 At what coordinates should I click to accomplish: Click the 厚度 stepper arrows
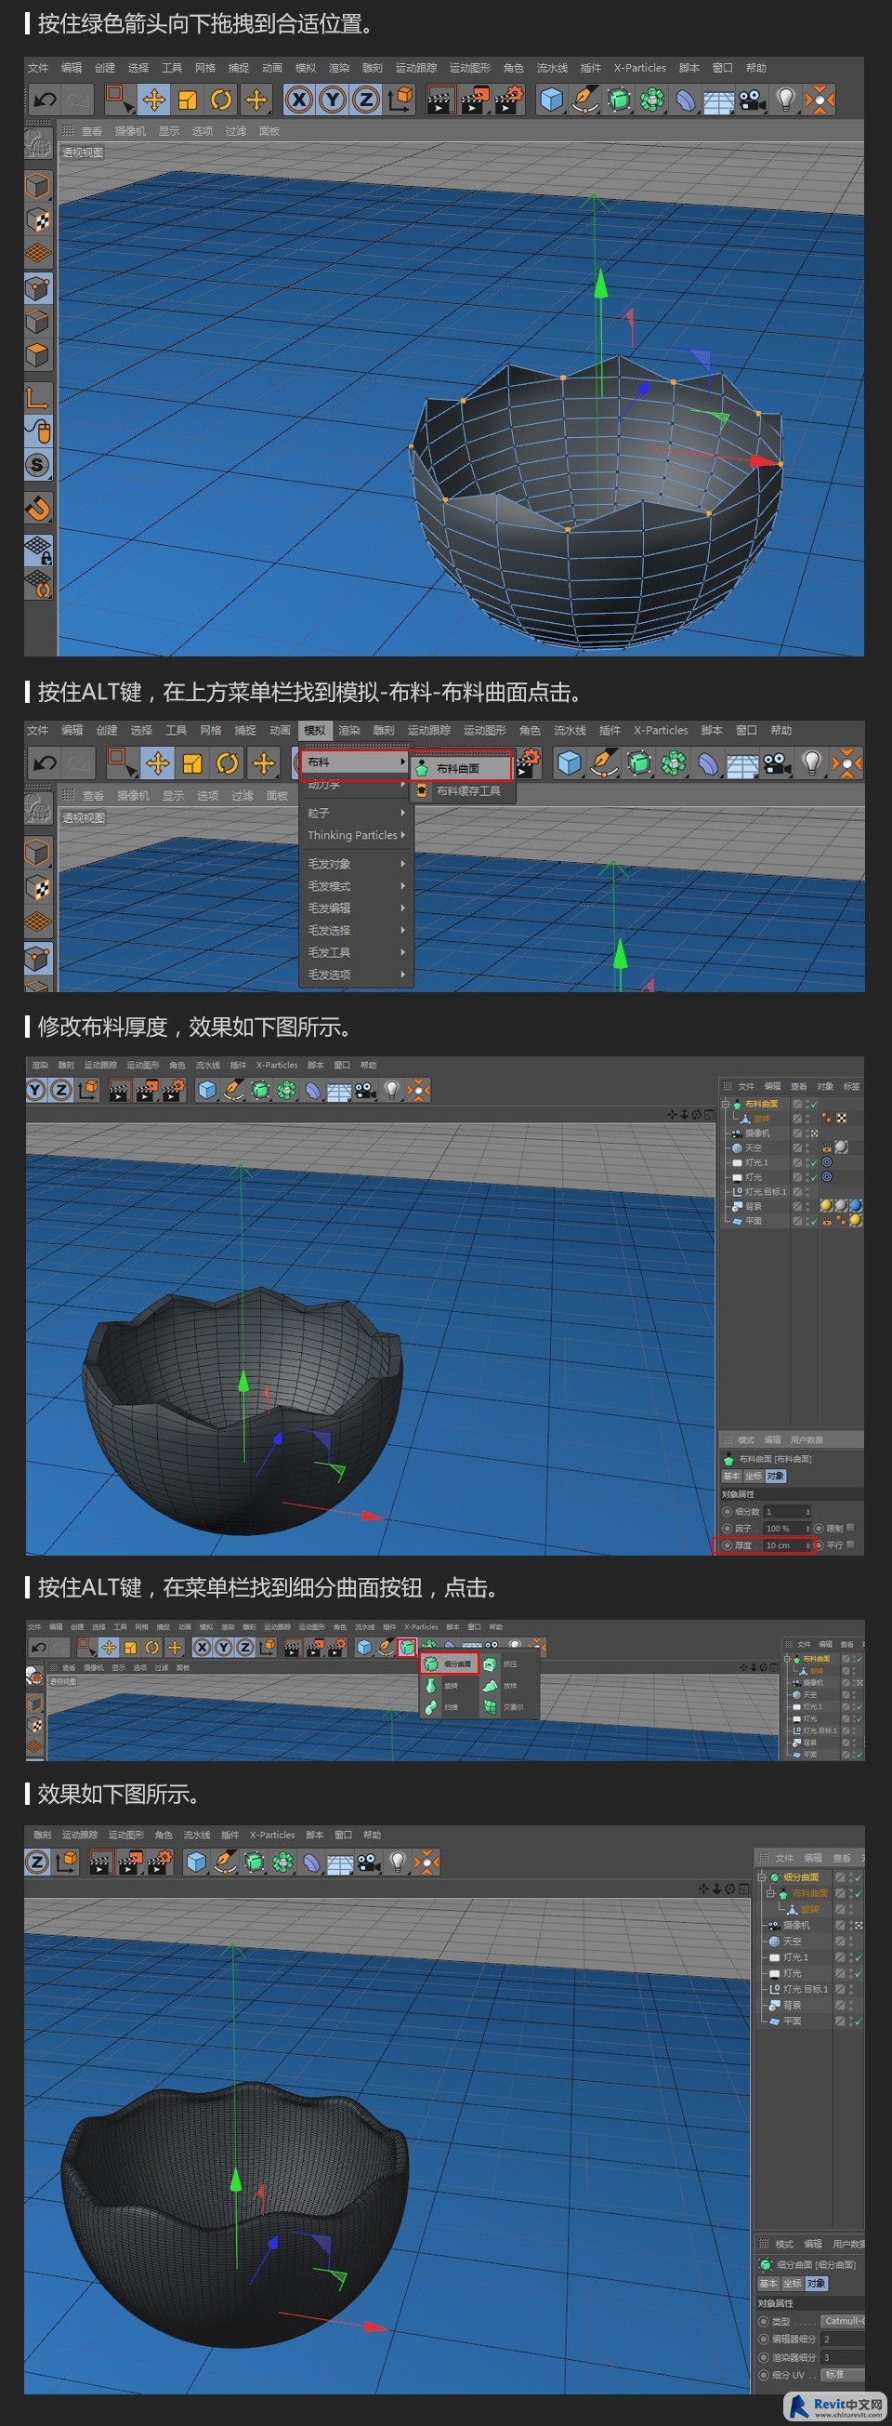[808, 1545]
